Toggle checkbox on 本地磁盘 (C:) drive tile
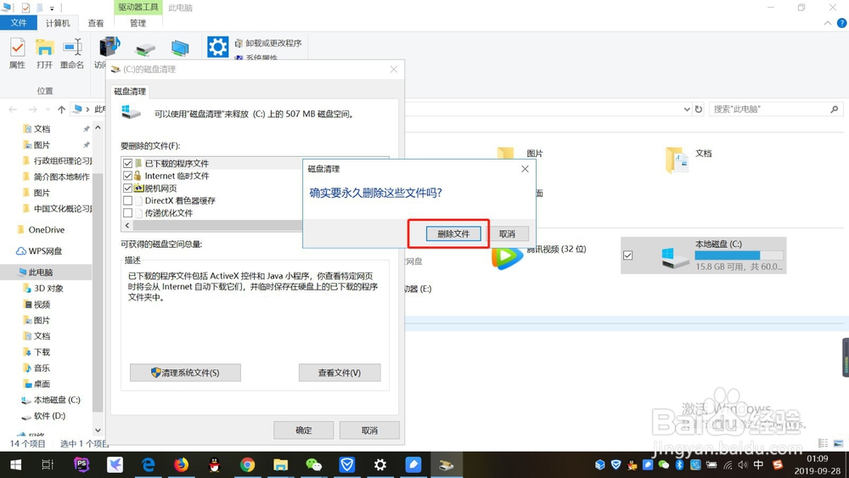Screen dimensions: 849x478 pyautogui.click(x=628, y=255)
